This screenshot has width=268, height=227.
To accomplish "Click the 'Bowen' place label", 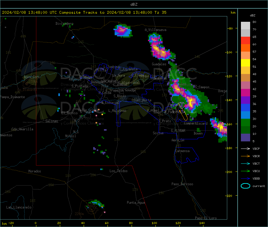I will click(198, 133).
